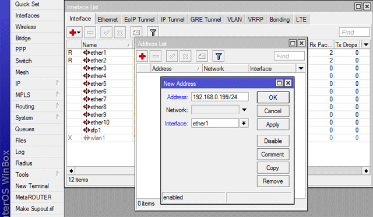Expand the Network field arrow in New Address
The image size is (373, 217).
coord(244,110)
